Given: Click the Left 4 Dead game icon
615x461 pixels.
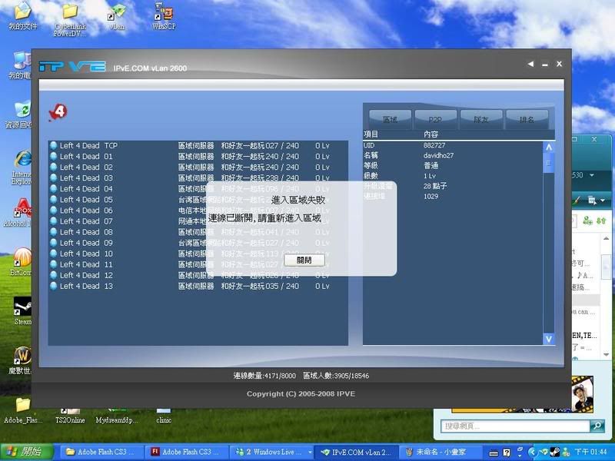Looking at the screenshot, I should point(58,113).
